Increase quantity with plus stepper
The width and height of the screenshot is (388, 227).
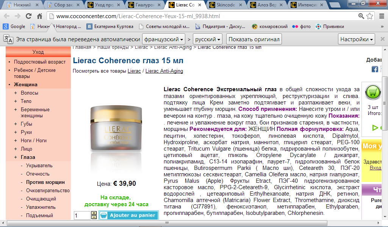(x=94, y=213)
